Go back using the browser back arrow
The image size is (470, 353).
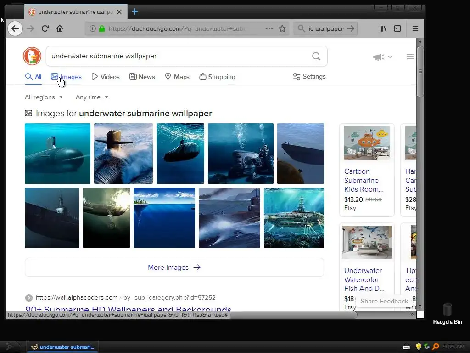pyautogui.click(x=15, y=28)
